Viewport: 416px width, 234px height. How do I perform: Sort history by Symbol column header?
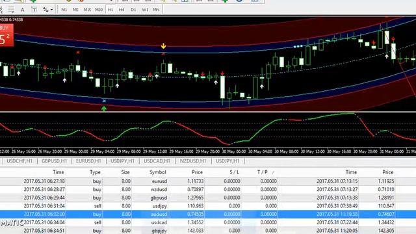coord(157,172)
